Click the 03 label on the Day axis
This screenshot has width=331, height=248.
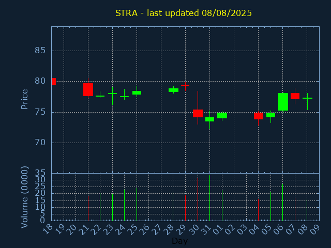[243, 229]
